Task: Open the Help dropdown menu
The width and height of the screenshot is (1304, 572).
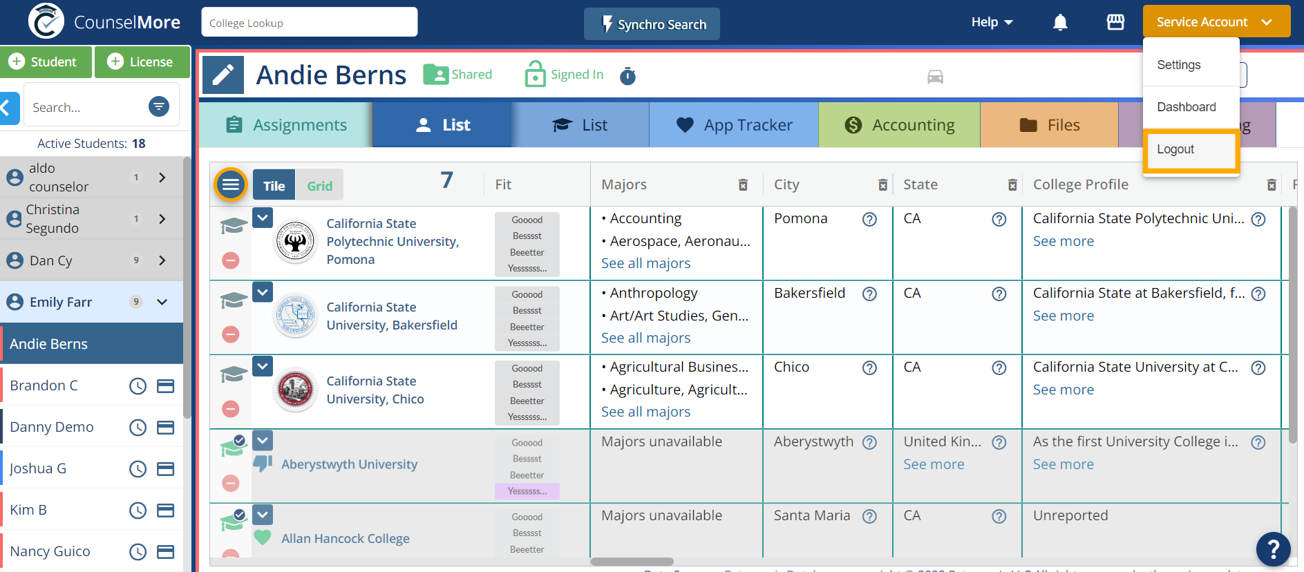Action: [x=992, y=22]
